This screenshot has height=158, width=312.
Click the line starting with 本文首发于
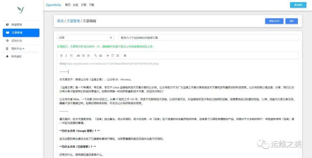click(95, 79)
